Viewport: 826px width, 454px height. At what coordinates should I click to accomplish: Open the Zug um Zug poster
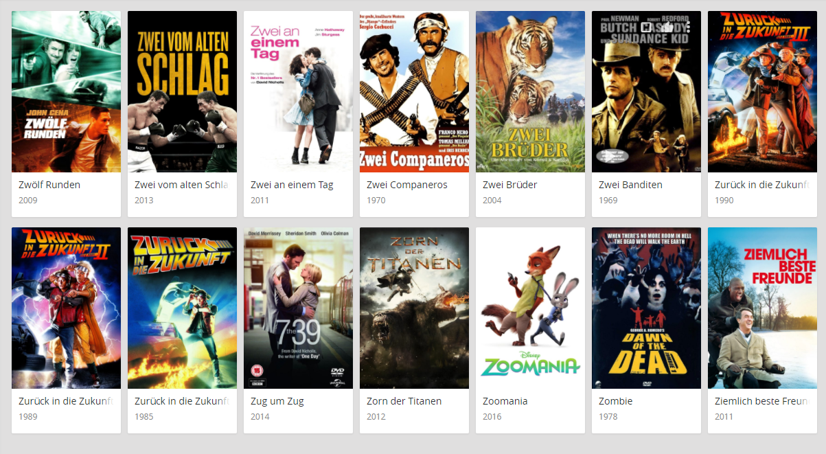pos(298,308)
